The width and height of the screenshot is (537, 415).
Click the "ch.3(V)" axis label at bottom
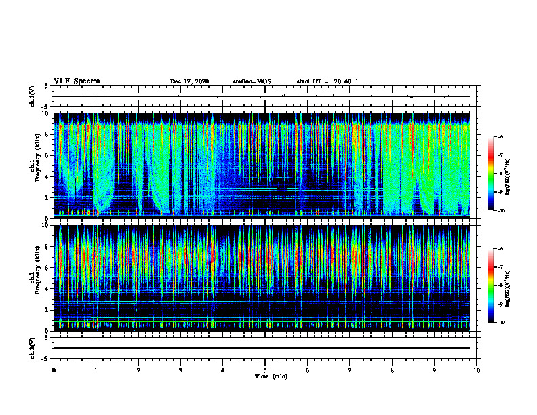pyautogui.click(x=32, y=348)
